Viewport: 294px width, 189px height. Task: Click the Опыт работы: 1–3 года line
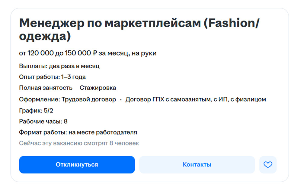pos(52,77)
